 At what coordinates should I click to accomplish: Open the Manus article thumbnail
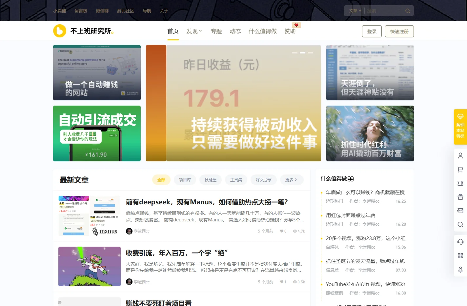(90, 215)
